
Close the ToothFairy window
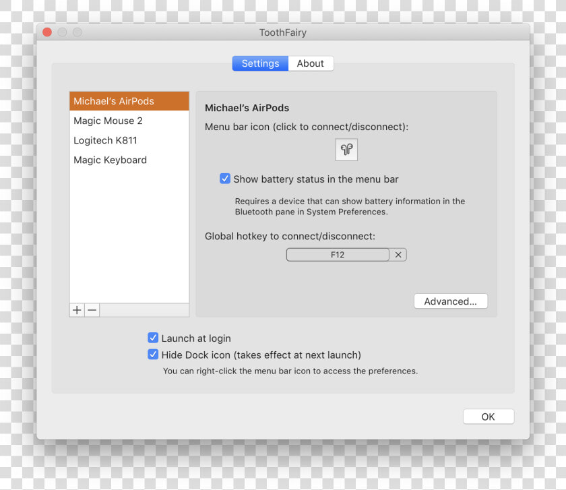tap(47, 32)
